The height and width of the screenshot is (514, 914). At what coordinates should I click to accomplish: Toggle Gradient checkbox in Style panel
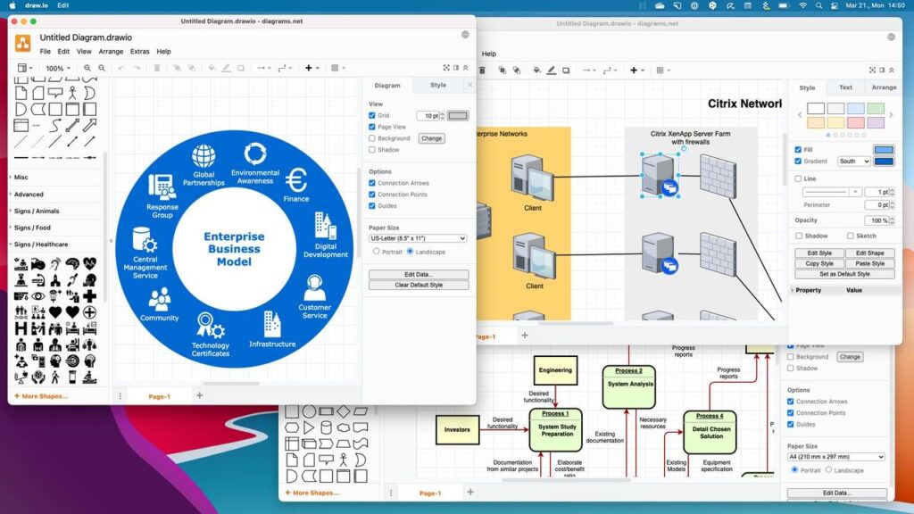pyautogui.click(x=798, y=161)
